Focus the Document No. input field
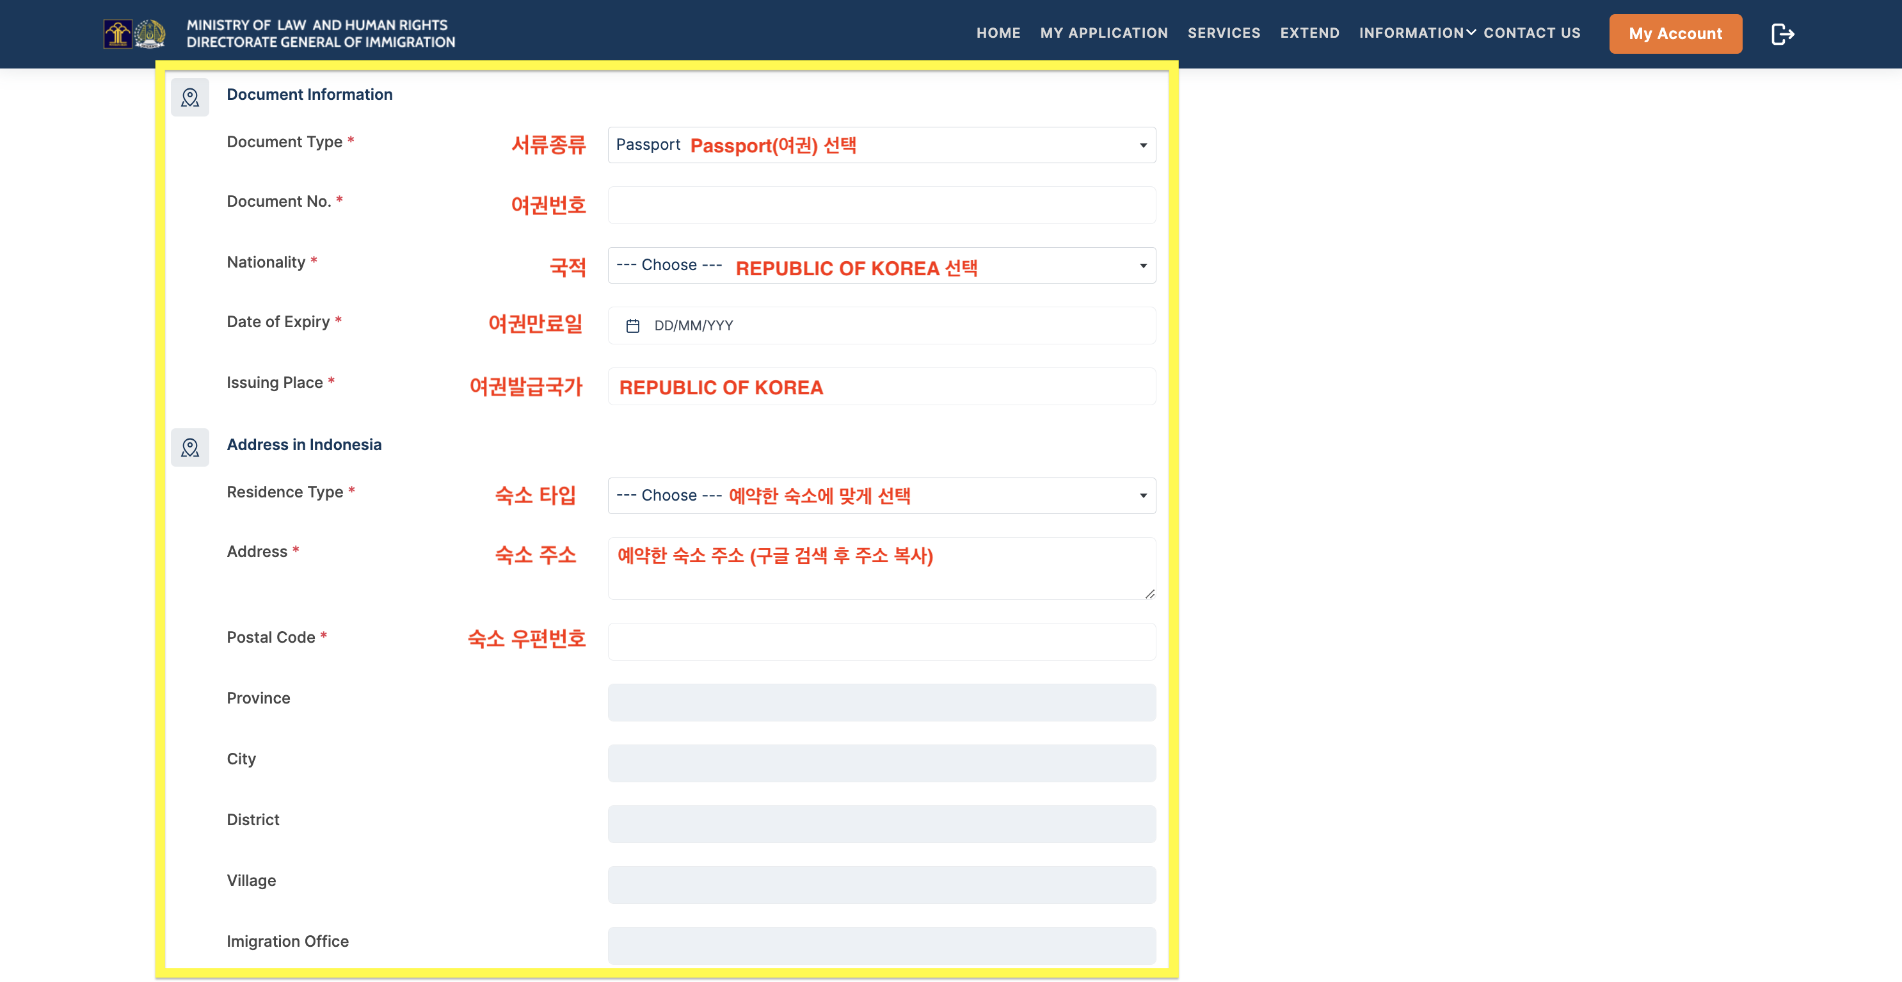Image resolution: width=1902 pixels, height=982 pixels. coord(882,205)
